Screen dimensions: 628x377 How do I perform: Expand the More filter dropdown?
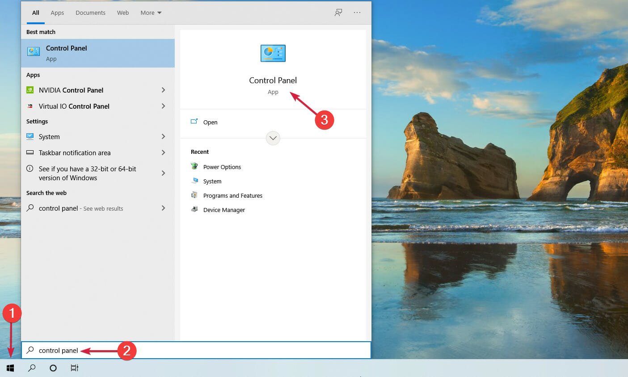[151, 13]
